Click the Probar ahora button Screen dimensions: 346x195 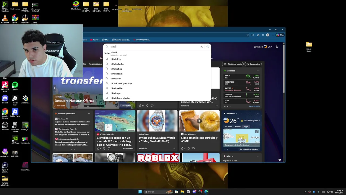tap(127, 106)
